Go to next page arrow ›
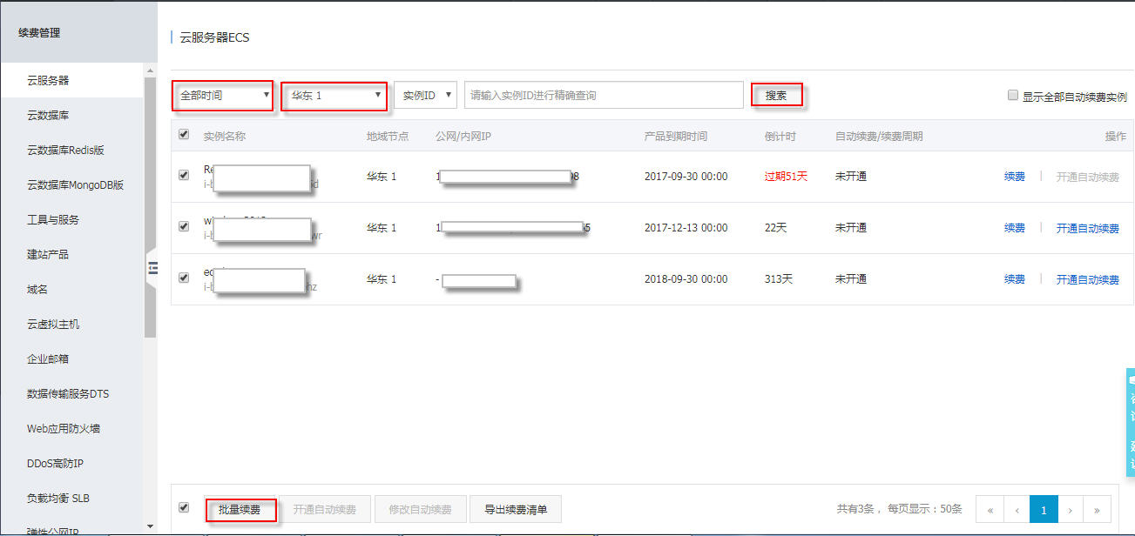 (x=1071, y=509)
